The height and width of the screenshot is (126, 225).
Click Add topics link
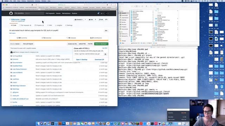12,33
